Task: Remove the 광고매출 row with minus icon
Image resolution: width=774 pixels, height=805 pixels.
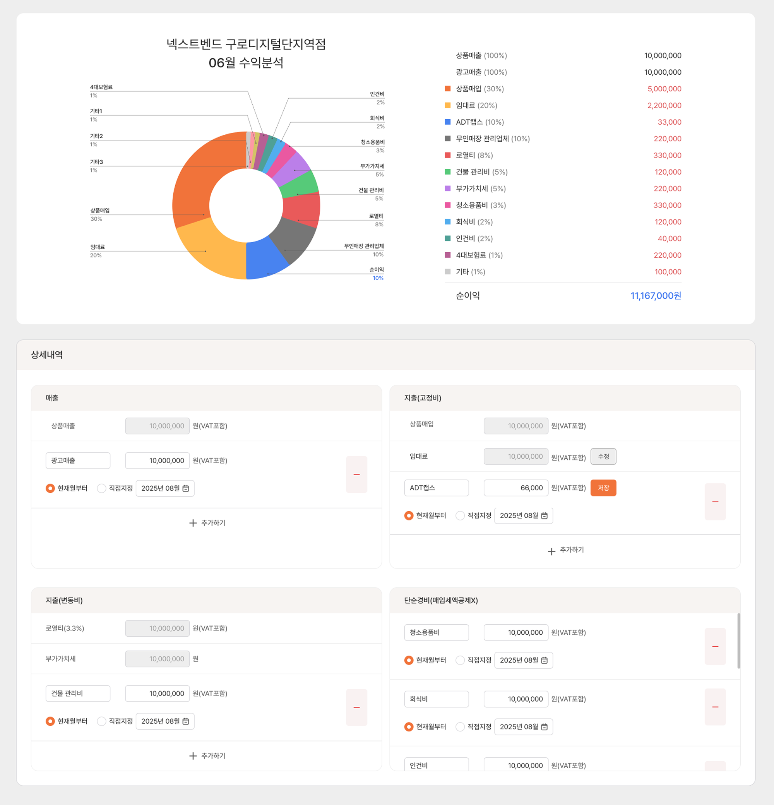Action: tap(356, 474)
